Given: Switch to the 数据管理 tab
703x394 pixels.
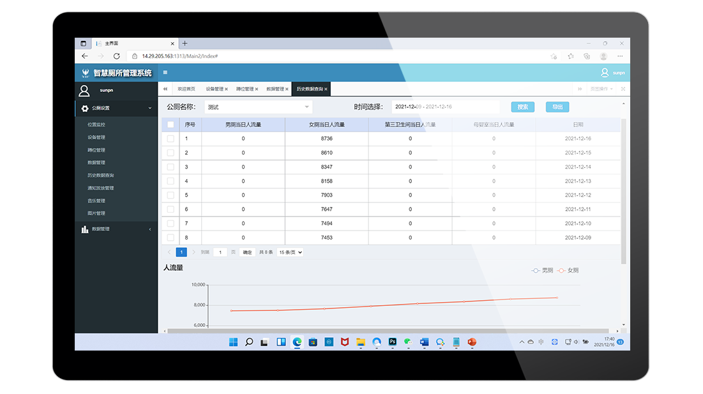Looking at the screenshot, I should (275, 89).
